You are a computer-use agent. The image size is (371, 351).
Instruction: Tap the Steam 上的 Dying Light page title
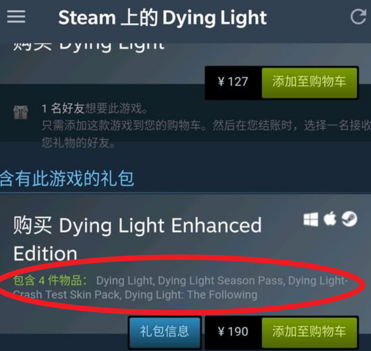coord(163,18)
